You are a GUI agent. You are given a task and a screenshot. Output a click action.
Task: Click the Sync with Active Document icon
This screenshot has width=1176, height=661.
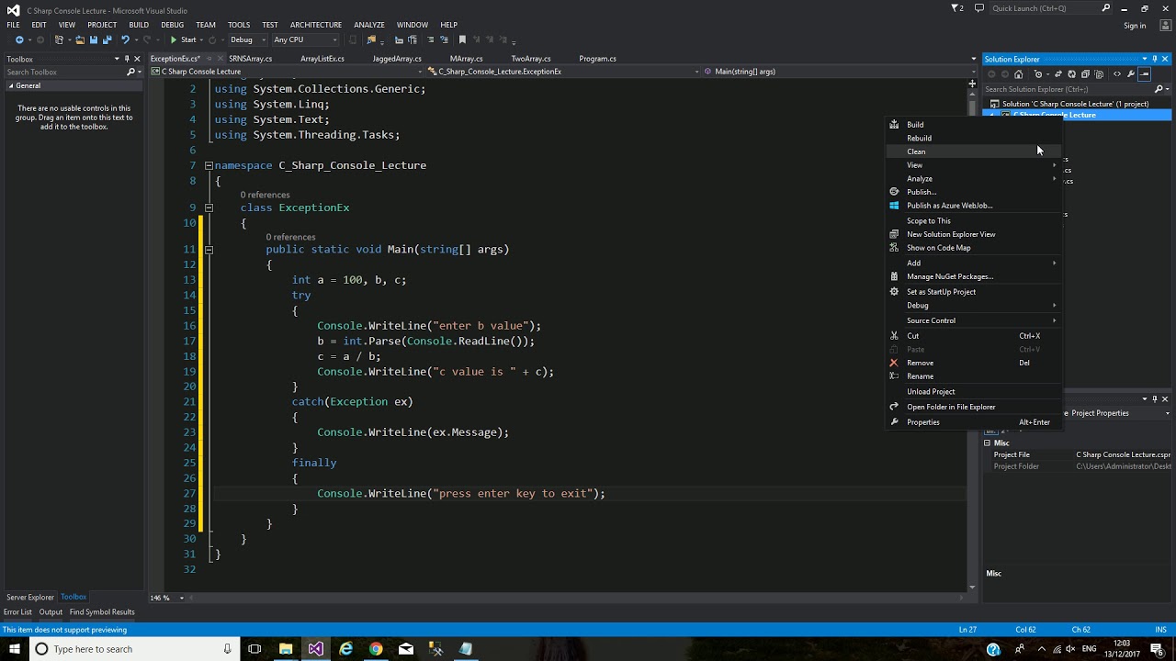tap(1057, 74)
